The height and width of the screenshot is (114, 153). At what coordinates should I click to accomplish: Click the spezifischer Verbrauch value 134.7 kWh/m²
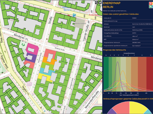point(136,46)
